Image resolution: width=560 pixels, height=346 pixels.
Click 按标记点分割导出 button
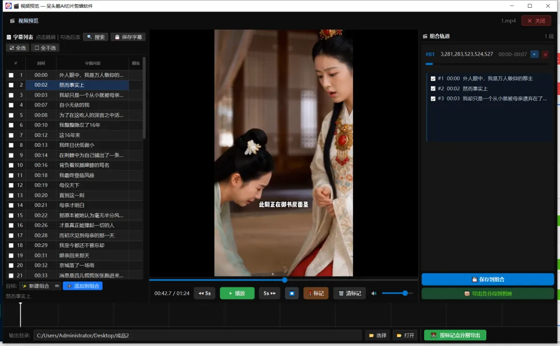point(455,335)
